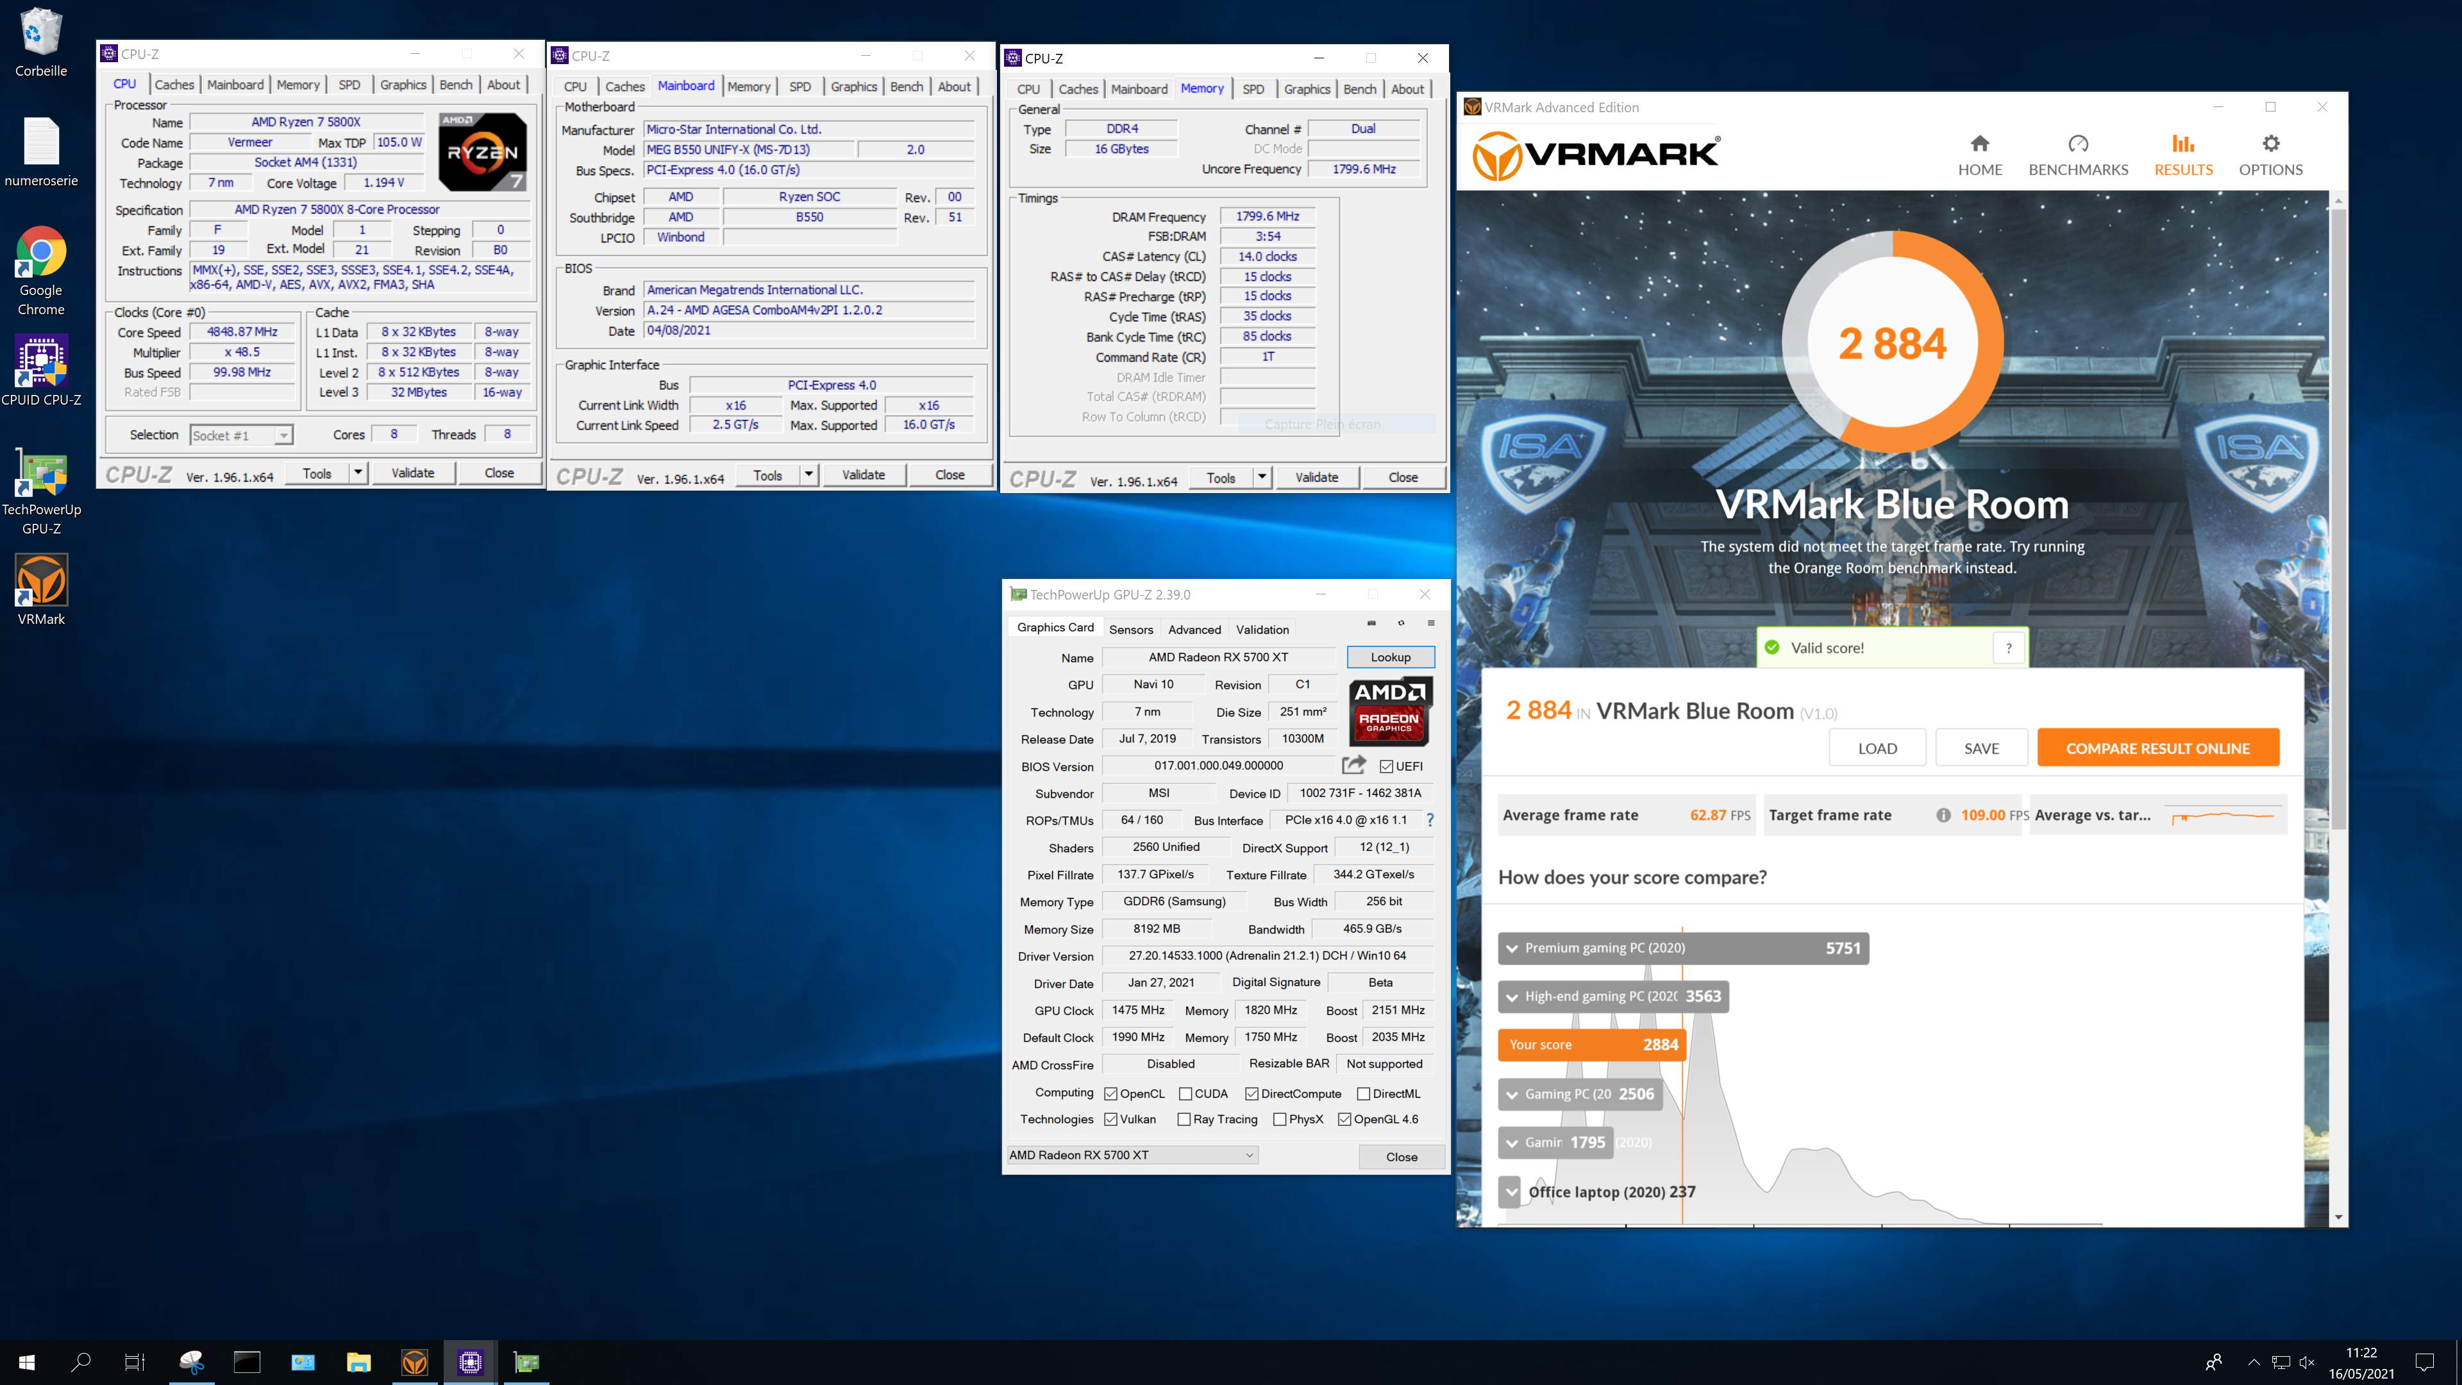Click Close button in GPU-Z
This screenshot has height=1385, width=2462.
tap(1401, 1157)
